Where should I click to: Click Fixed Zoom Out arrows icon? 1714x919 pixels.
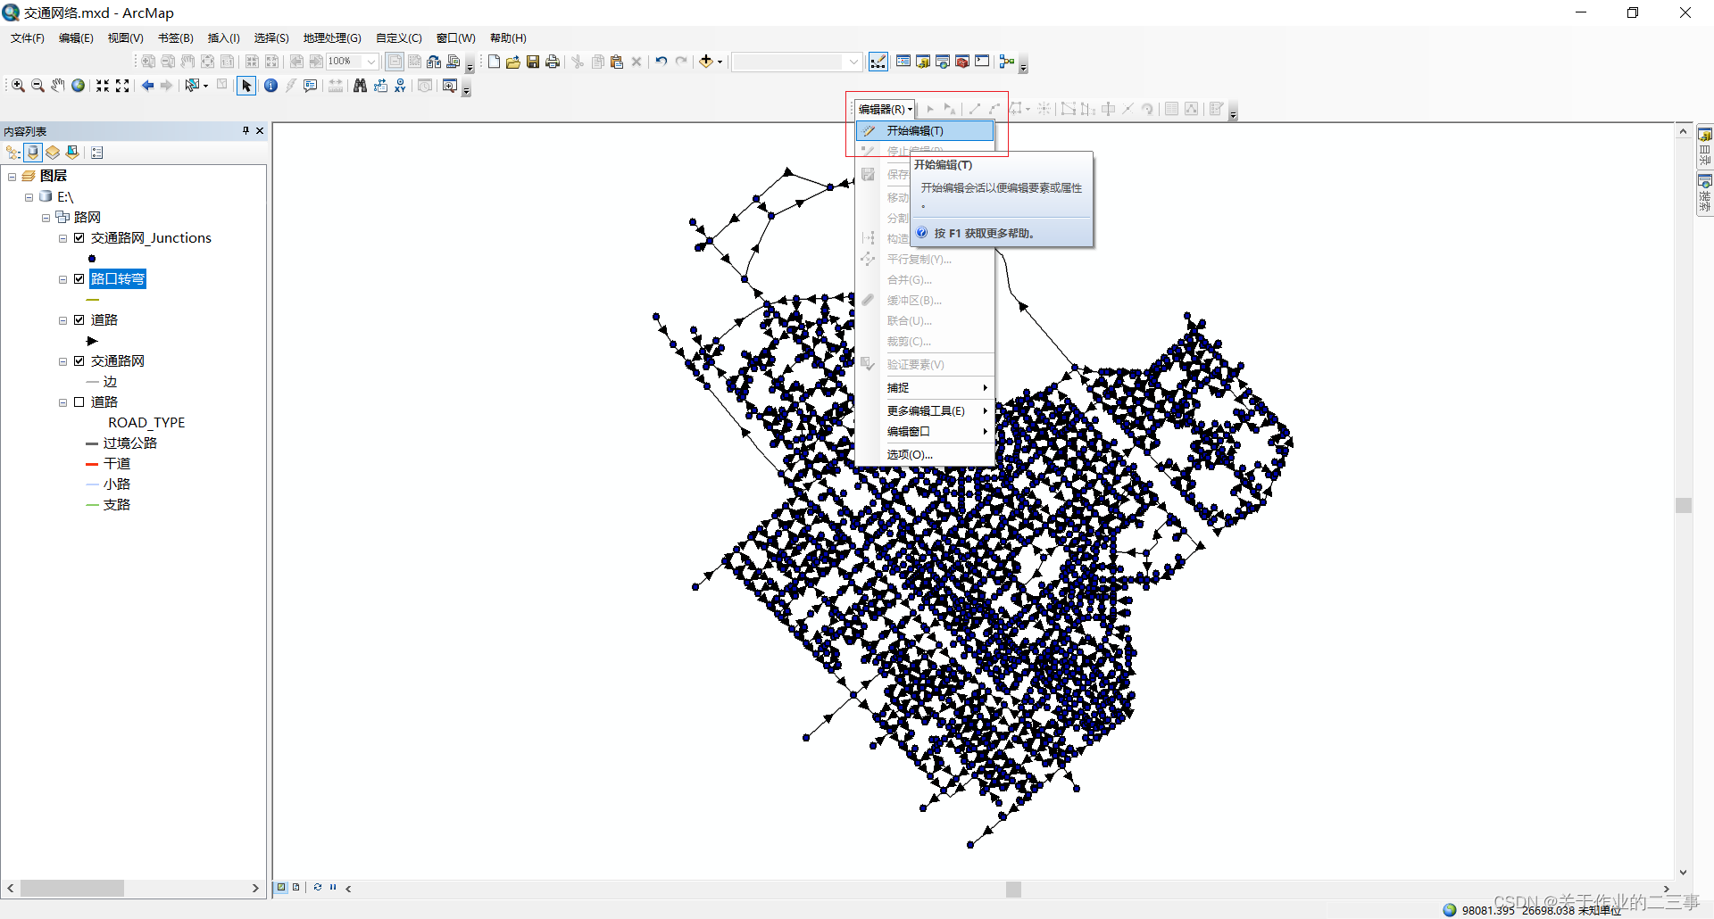pos(122,86)
